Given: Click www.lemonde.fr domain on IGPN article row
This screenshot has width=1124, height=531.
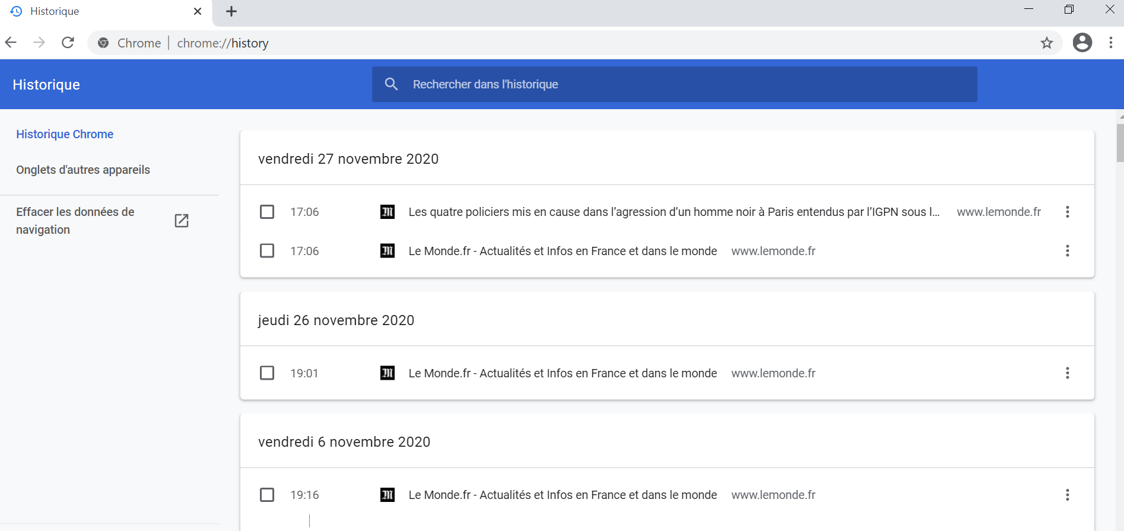Looking at the screenshot, I should (x=999, y=212).
